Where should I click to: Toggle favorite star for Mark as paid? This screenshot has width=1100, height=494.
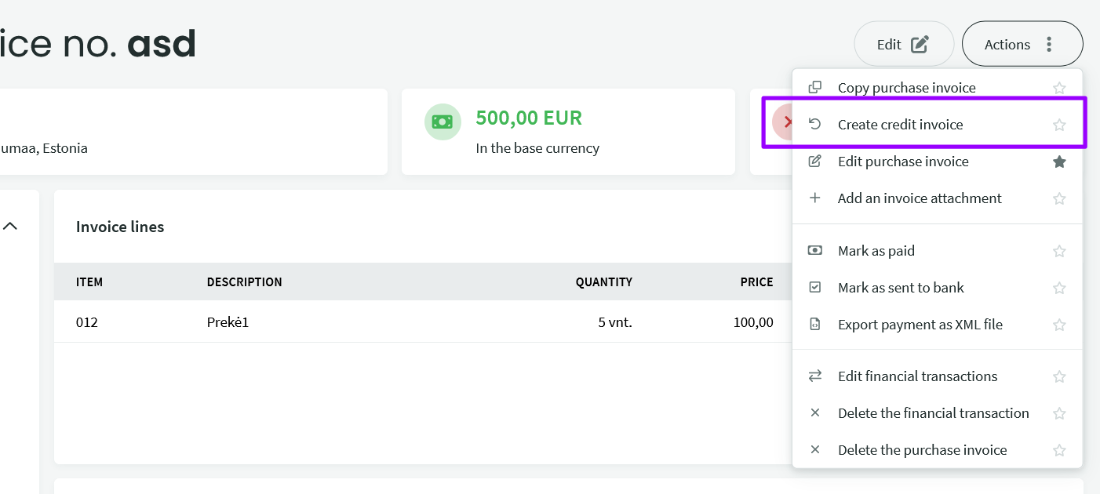click(x=1059, y=251)
